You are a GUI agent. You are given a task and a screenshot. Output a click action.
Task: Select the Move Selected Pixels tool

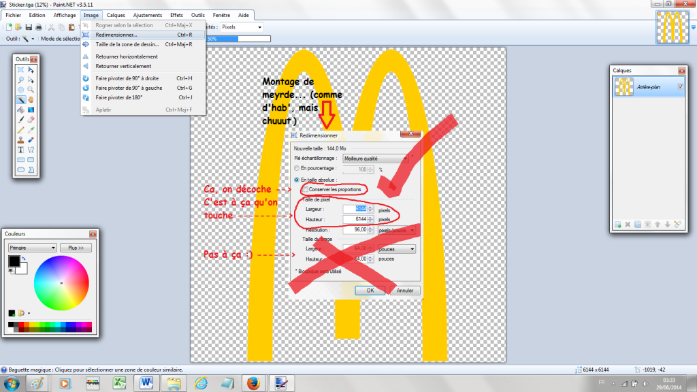point(31,70)
